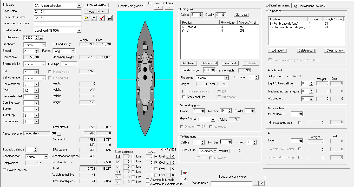Click the red checkmark validate design icon
This screenshot has width=354, height=187.
point(102,18)
